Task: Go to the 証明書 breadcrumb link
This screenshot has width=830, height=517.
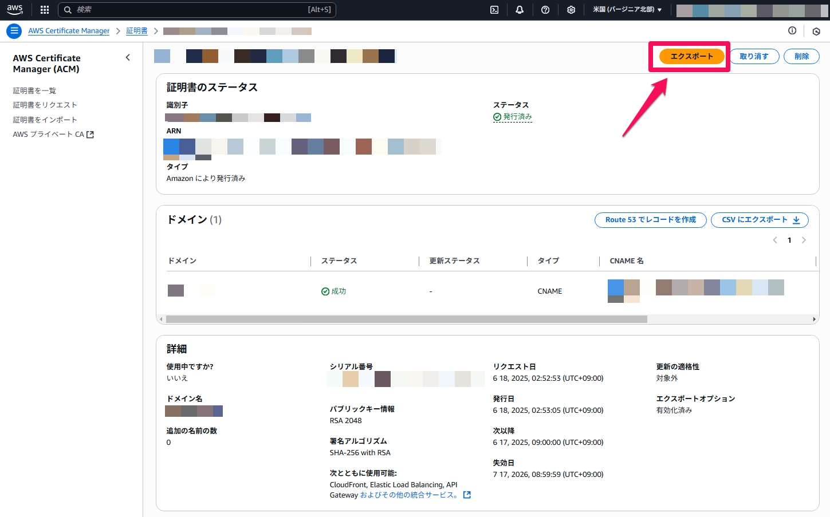Action: pyautogui.click(x=136, y=31)
